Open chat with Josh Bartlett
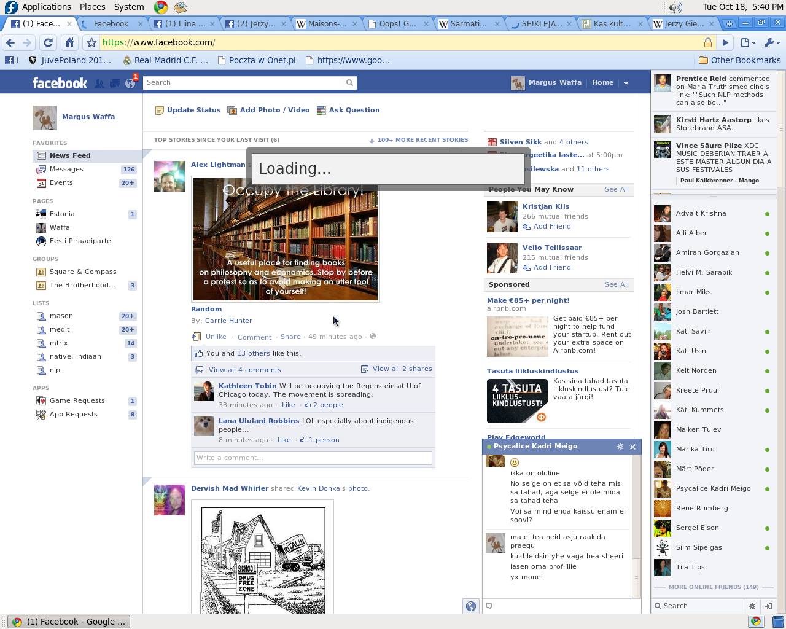 [x=712, y=311]
